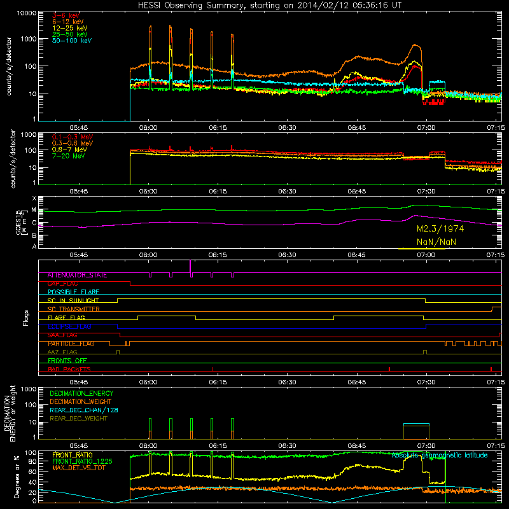Click the 'ECLIPSE_FLAG' flag label
The height and width of the screenshot is (509, 509).
tap(69, 326)
